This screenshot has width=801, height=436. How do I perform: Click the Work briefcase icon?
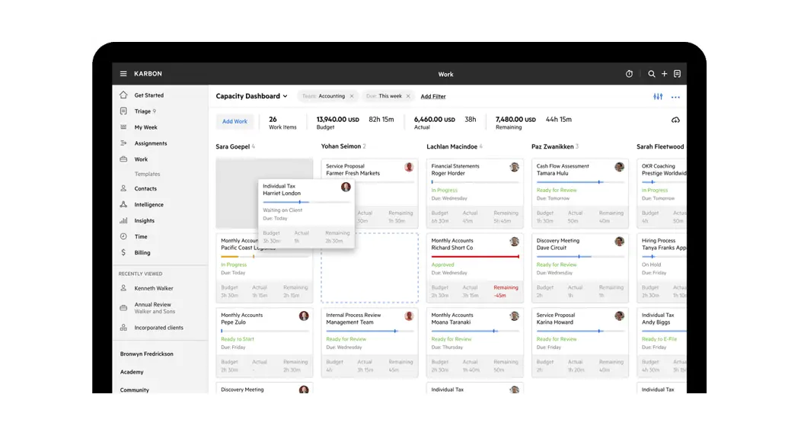[x=123, y=159]
